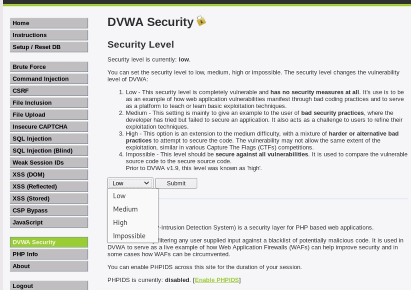Open the JavaScript module
Viewport: 411px width, 290px height.
49,223
